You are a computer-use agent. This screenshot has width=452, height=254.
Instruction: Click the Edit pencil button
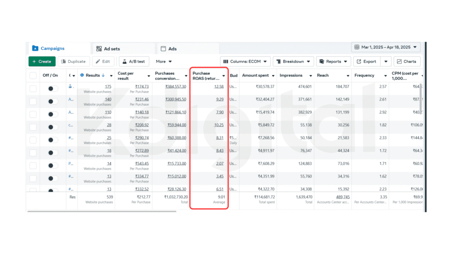click(x=104, y=62)
